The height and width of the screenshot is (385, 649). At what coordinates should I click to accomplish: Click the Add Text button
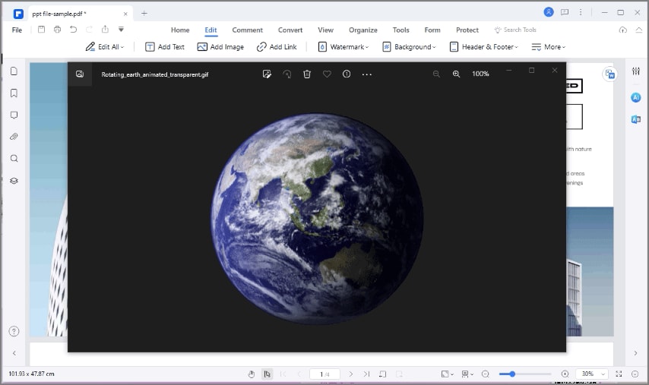click(165, 47)
